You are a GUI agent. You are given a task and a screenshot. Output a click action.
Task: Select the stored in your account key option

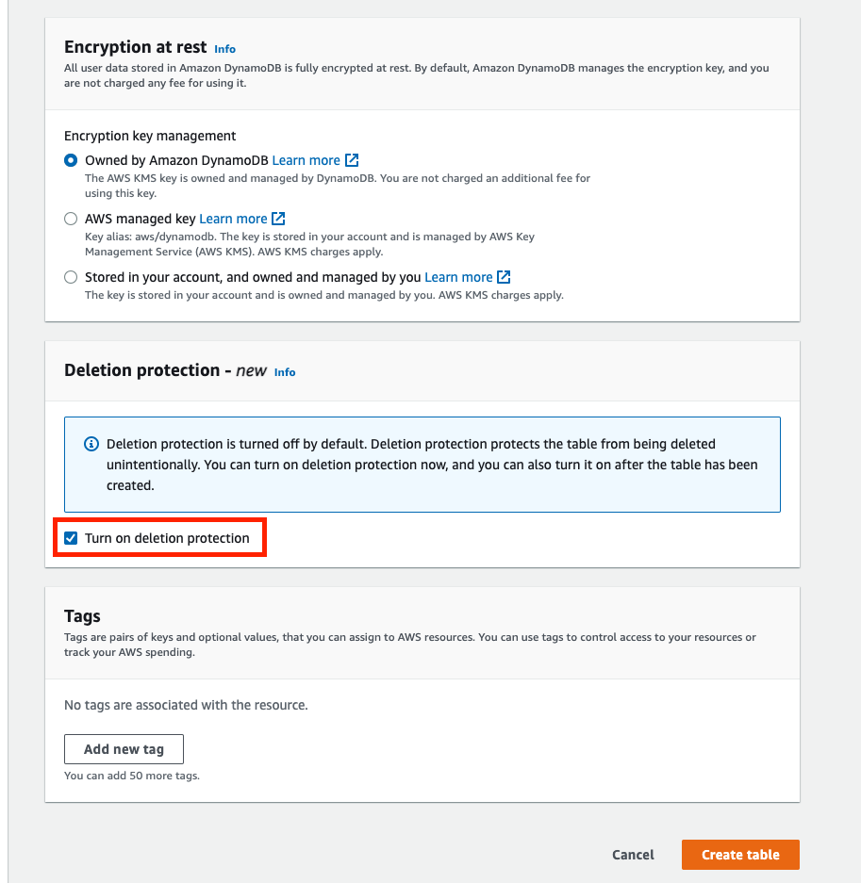pyautogui.click(x=71, y=276)
